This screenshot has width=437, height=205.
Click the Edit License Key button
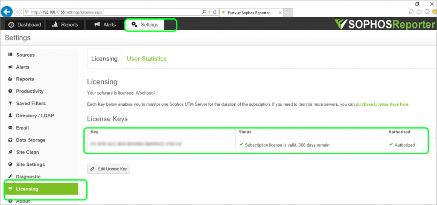click(x=109, y=169)
